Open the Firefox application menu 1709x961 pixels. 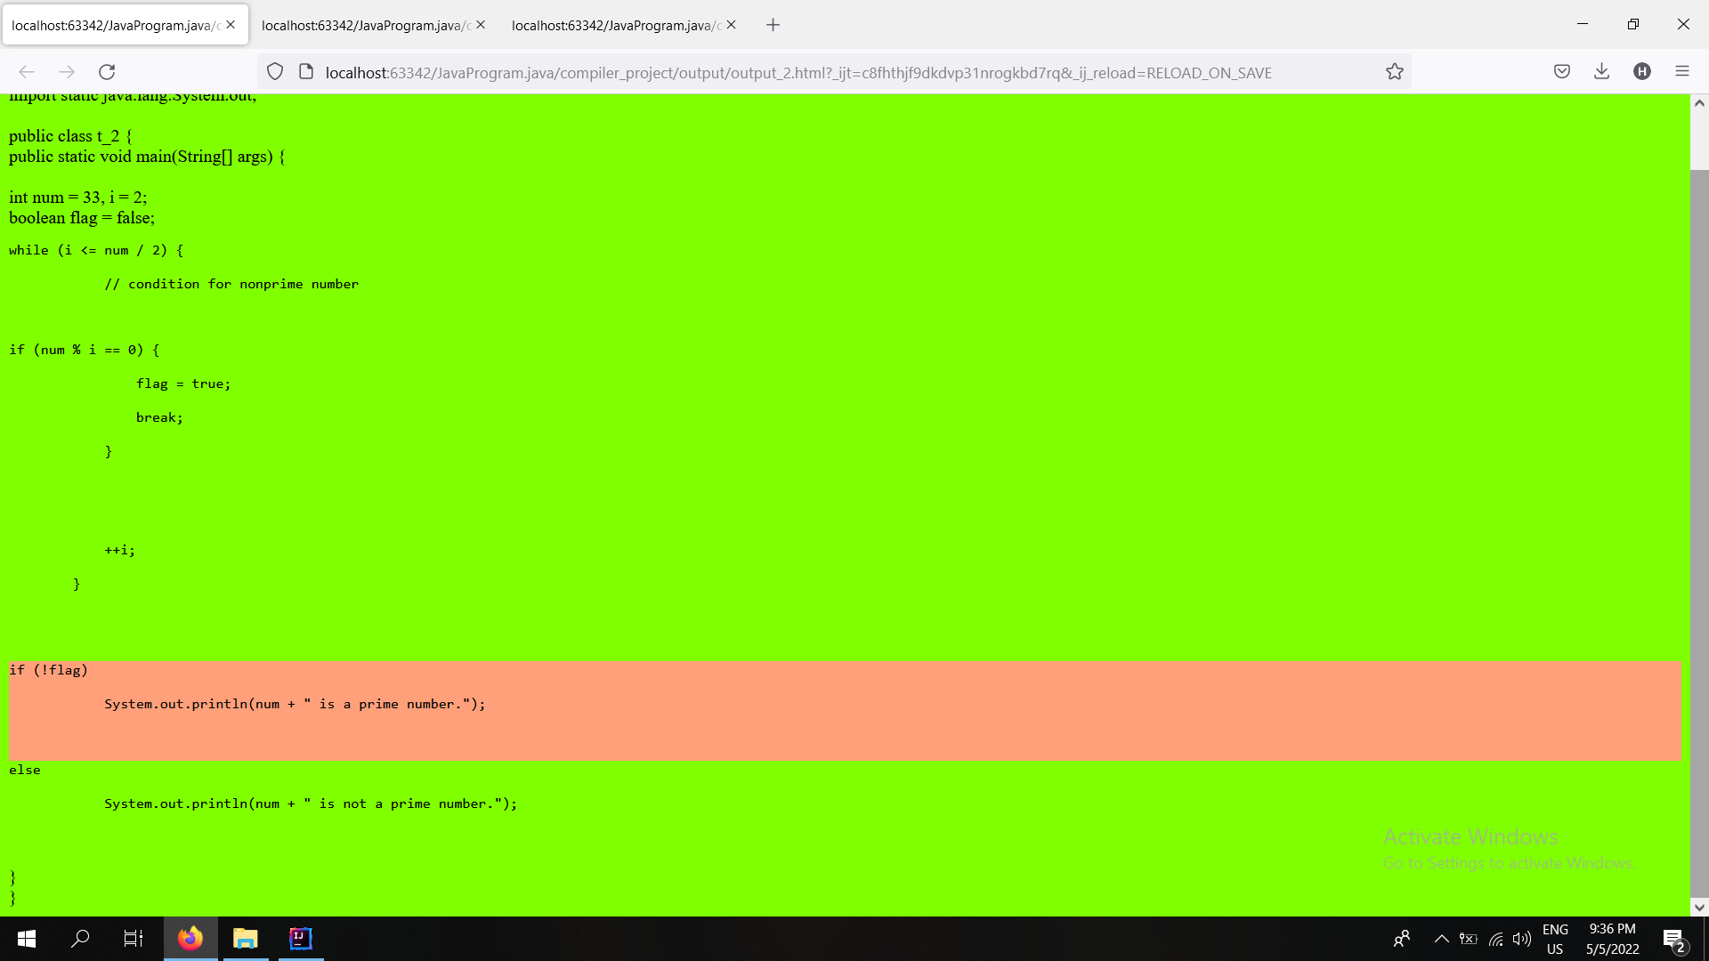point(1683,71)
